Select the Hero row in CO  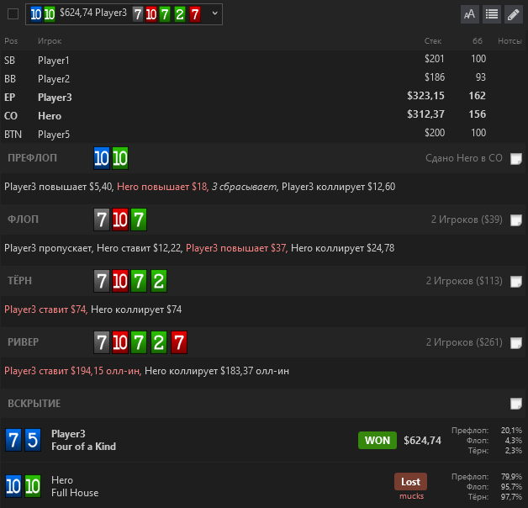pyautogui.click(x=264, y=115)
